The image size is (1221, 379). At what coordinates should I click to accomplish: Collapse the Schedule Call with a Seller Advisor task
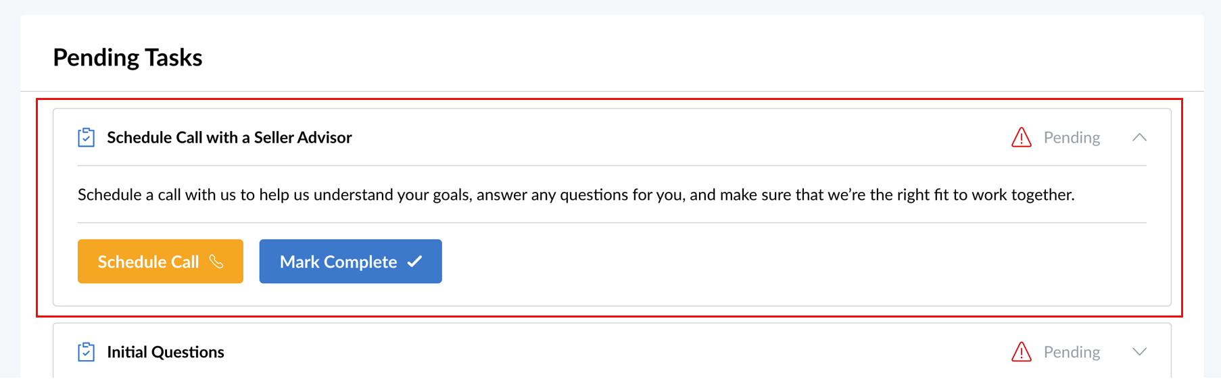(x=1139, y=137)
